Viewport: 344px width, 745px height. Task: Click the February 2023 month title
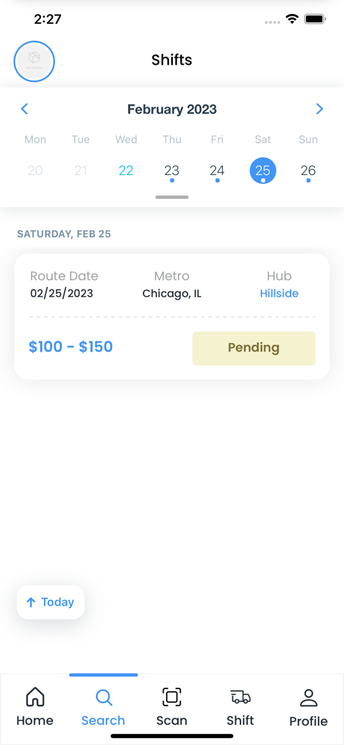click(x=172, y=110)
